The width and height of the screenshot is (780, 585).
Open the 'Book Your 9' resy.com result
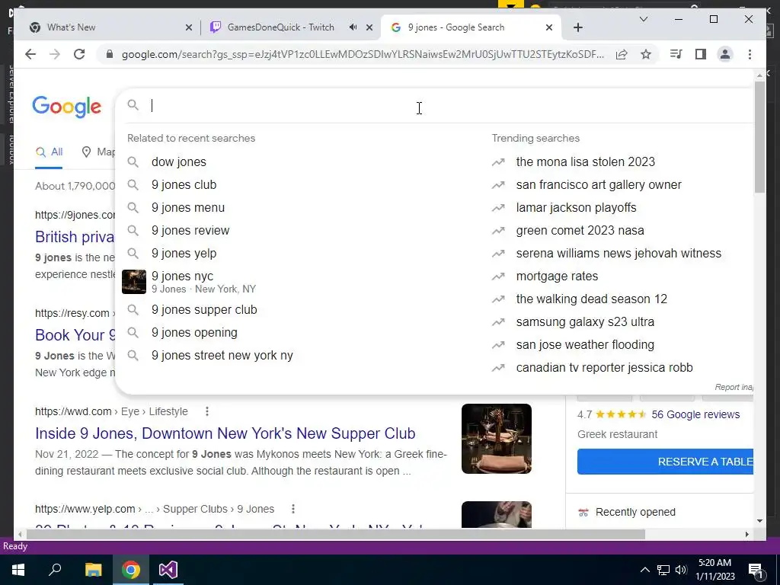(x=75, y=335)
